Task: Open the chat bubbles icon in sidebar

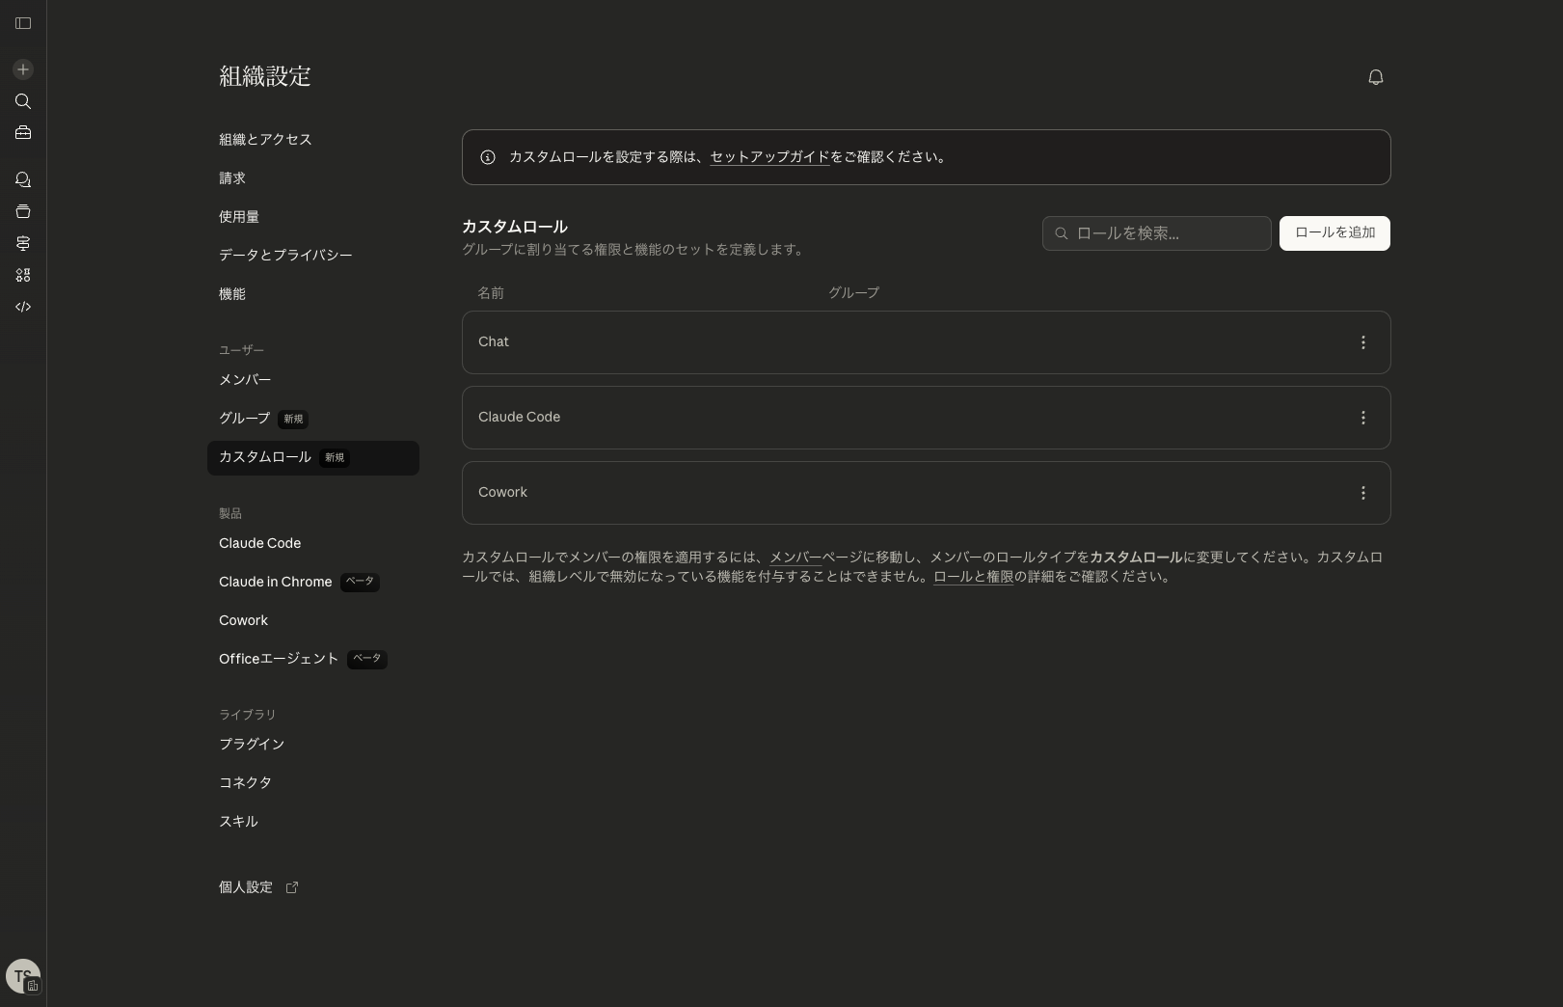Action: click(x=23, y=179)
